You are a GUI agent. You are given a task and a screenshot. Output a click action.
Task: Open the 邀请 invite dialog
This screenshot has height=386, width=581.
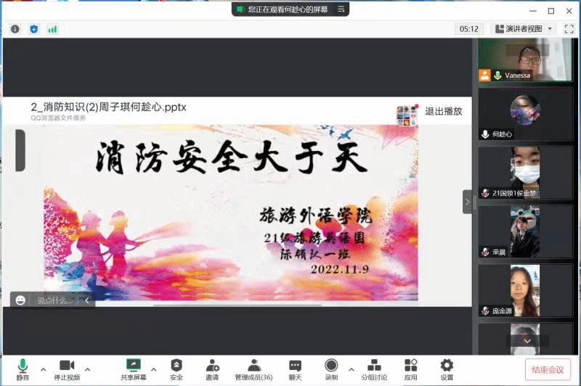coord(212,369)
